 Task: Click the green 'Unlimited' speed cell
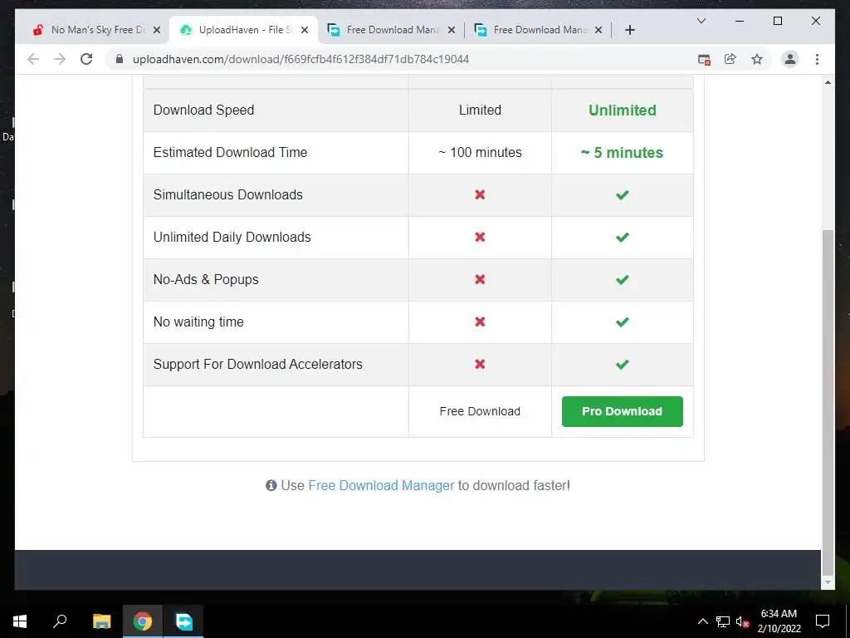623,110
